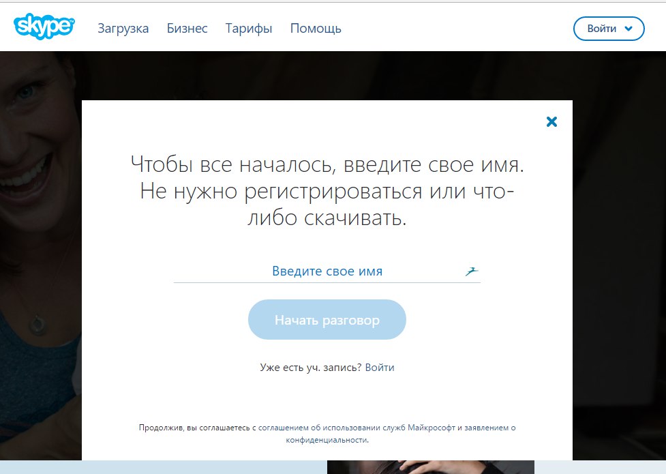Click the Войти link below the button

380,368
